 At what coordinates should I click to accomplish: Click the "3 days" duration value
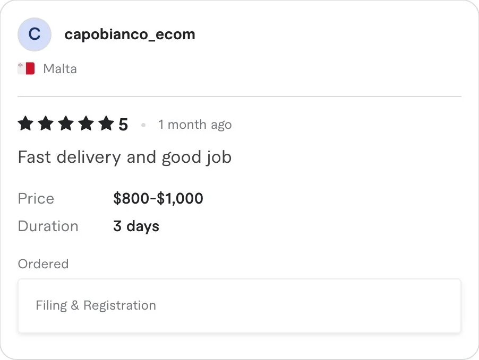(x=136, y=226)
